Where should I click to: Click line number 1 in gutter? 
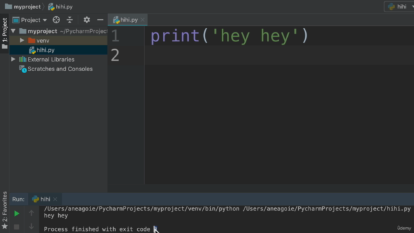click(115, 36)
